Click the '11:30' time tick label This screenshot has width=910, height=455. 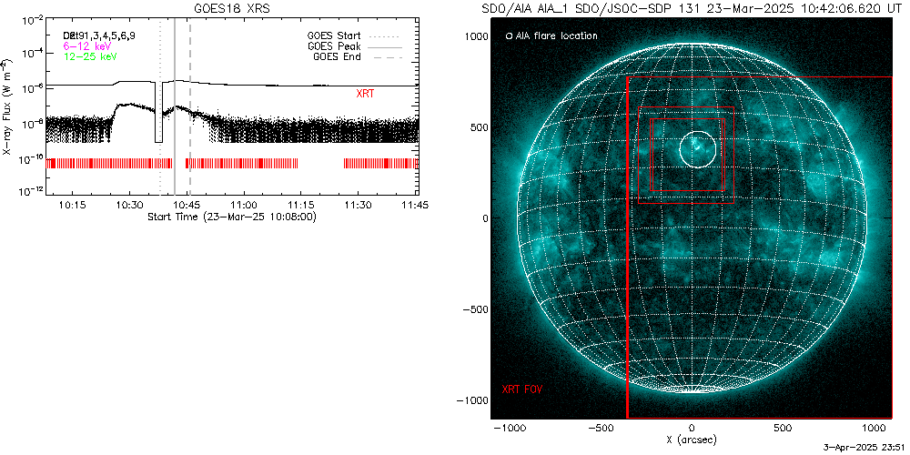pos(359,206)
